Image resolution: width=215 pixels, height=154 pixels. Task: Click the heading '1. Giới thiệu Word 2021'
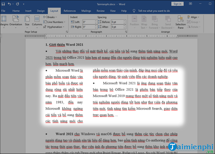click(64, 45)
